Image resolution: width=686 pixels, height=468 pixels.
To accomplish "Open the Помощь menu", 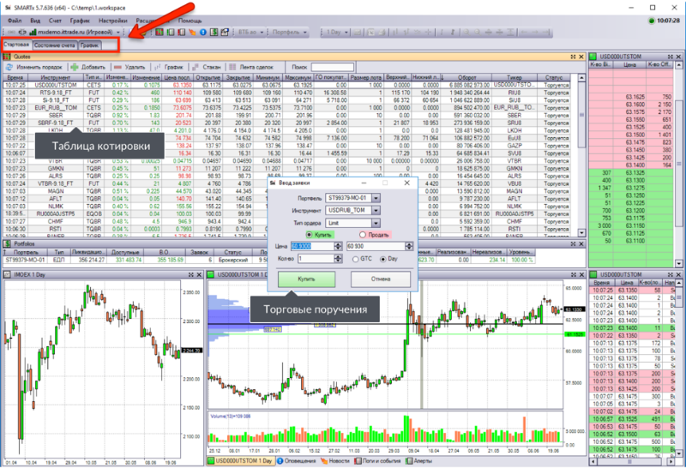I will (x=190, y=21).
